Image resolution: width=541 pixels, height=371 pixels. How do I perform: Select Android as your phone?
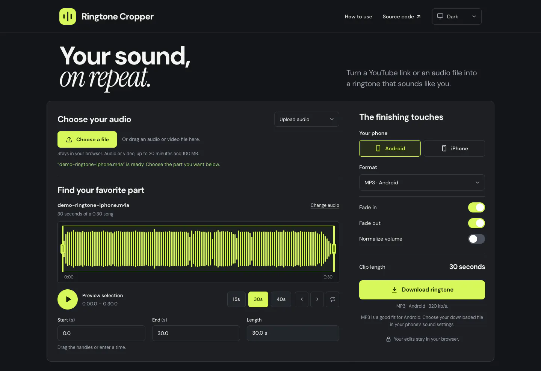click(390, 148)
